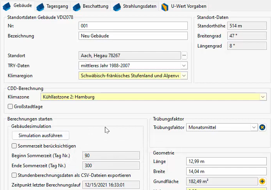Viewport: 271px width, 190px height.
Task: Switch to the Tagesgang tab
Action: pos(53,7)
